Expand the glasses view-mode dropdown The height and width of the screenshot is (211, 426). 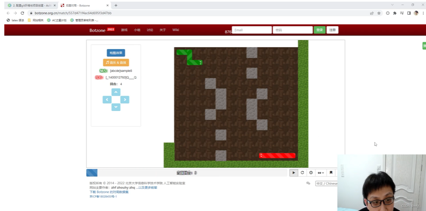coord(321,173)
